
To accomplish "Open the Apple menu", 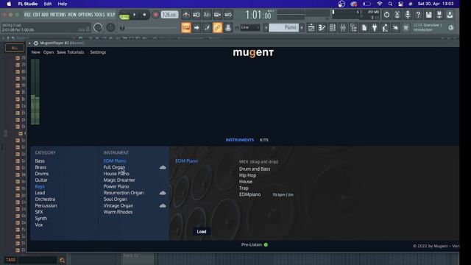I will 9,4.
